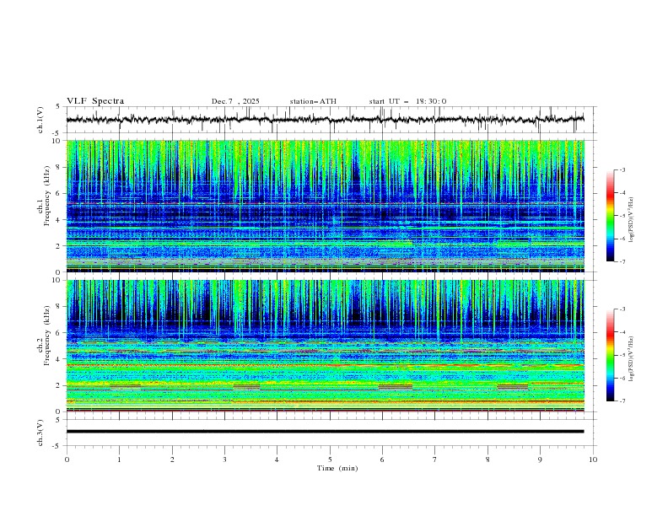Click the "Time (min)" x-axis label
This screenshot has width=668, height=516.
click(337, 468)
